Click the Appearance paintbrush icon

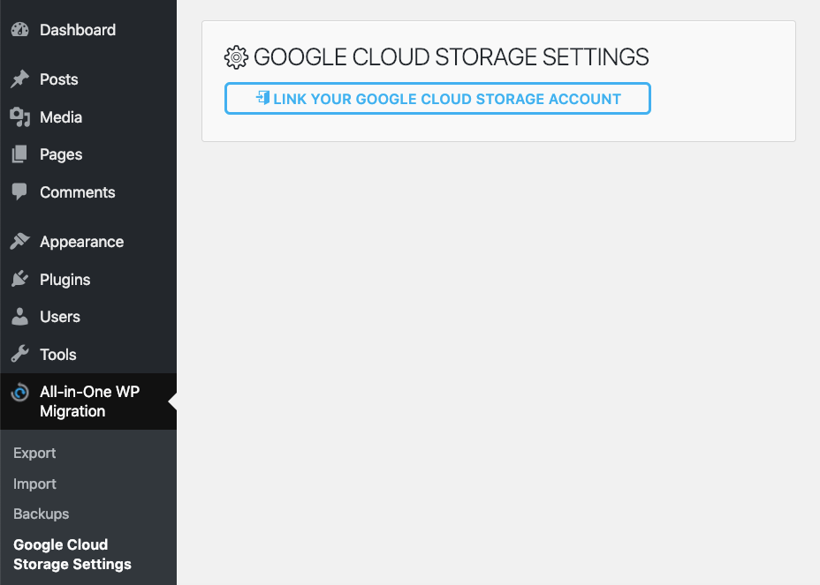[x=19, y=242]
